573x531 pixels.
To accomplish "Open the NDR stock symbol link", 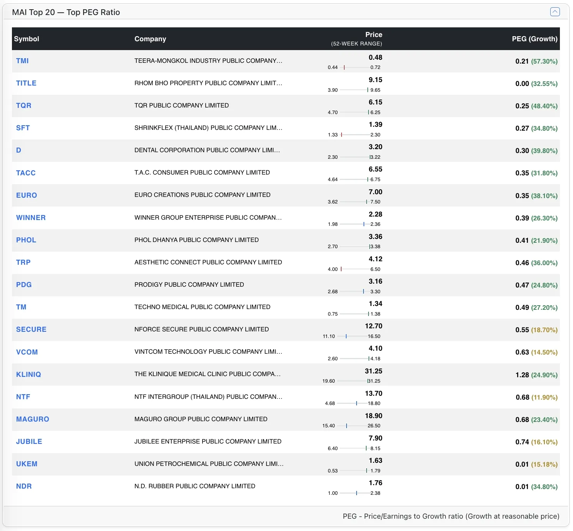I will coord(24,486).
